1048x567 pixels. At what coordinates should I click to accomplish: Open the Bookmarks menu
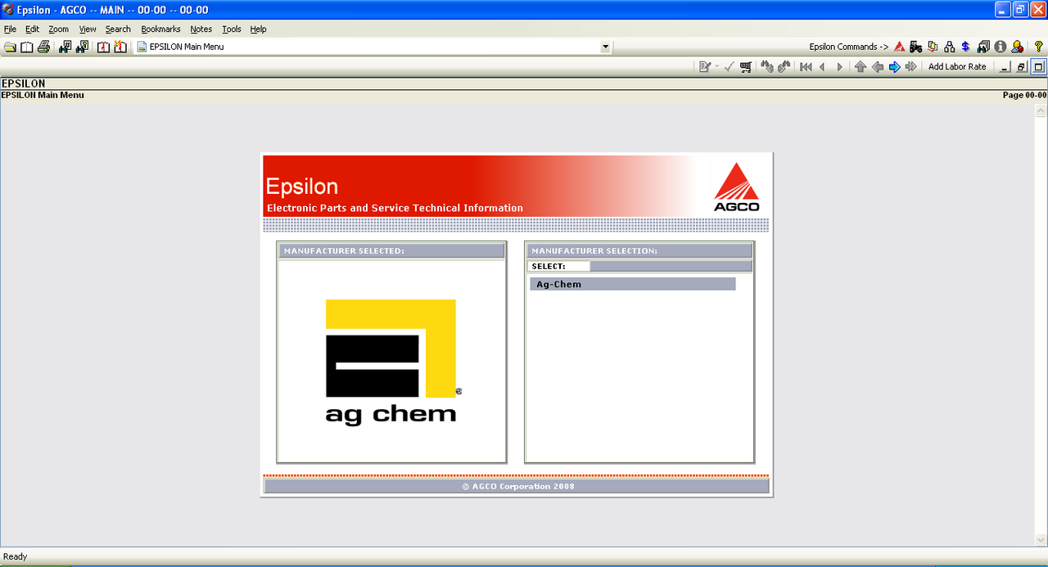point(160,29)
